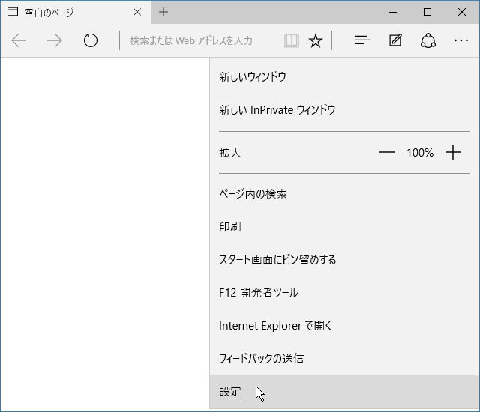Screen dimensions: 480x412
Task: Choose Internet Explorer で開く
Action: coord(344,326)
